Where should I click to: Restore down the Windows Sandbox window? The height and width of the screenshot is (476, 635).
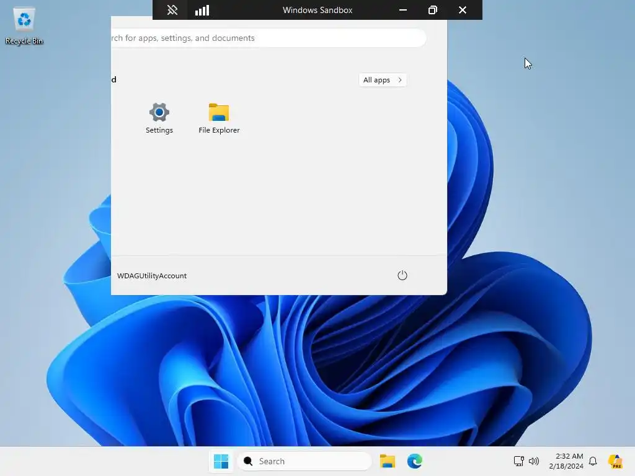click(x=432, y=10)
